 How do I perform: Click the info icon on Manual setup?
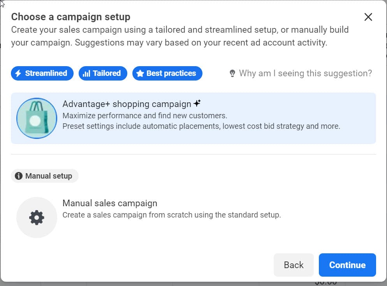click(18, 176)
